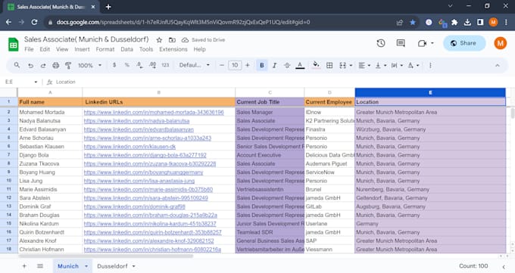Screen dimensions: 515x273
Task: Switch to the Dusseldorf sheet tab
Action: tap(112, 266)
